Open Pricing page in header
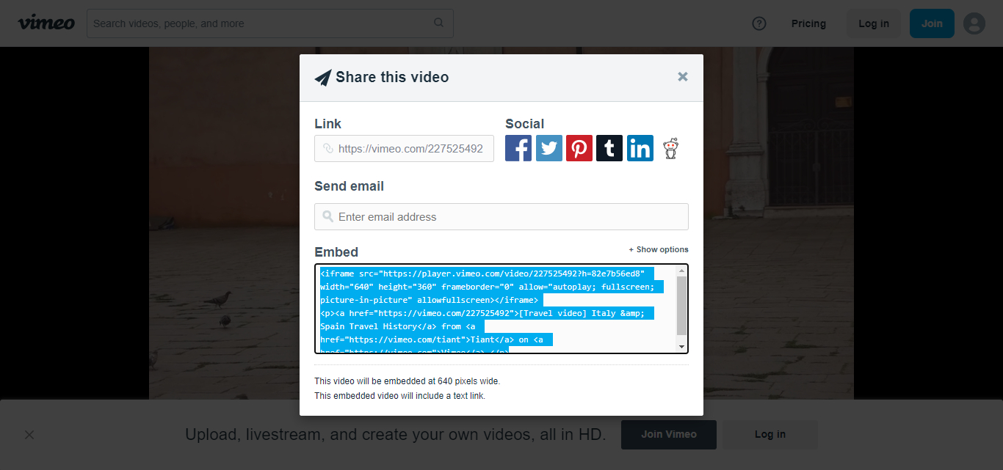Viewport: 1003px width, 470px height. pyautogui.click(x=808, y=23)
